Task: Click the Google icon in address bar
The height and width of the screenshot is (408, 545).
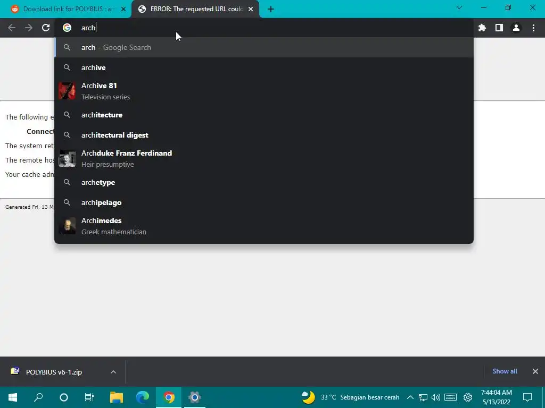Action: click(x=67, y=28)
